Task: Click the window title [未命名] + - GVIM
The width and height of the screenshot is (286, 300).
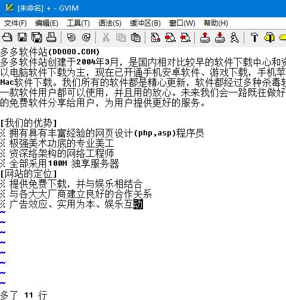Action: point(48,8)
